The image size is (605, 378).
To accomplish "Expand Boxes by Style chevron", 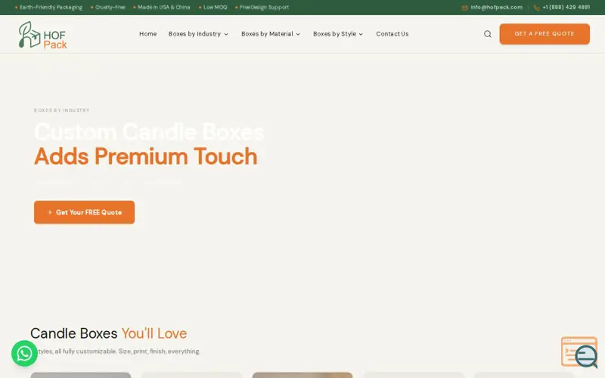I will 361,34.
